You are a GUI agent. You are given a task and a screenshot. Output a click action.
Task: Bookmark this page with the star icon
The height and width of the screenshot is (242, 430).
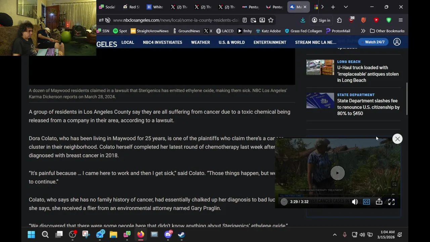271,20
